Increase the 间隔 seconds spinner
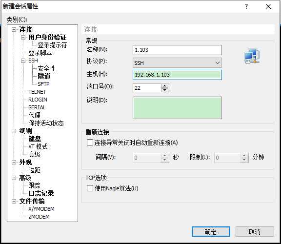This screenshot has height=244, width=281. (164, 156)
